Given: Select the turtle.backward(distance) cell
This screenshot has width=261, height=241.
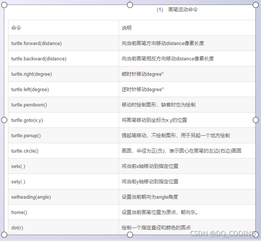Looking at the screenshot, I should [x=64, y=59].
